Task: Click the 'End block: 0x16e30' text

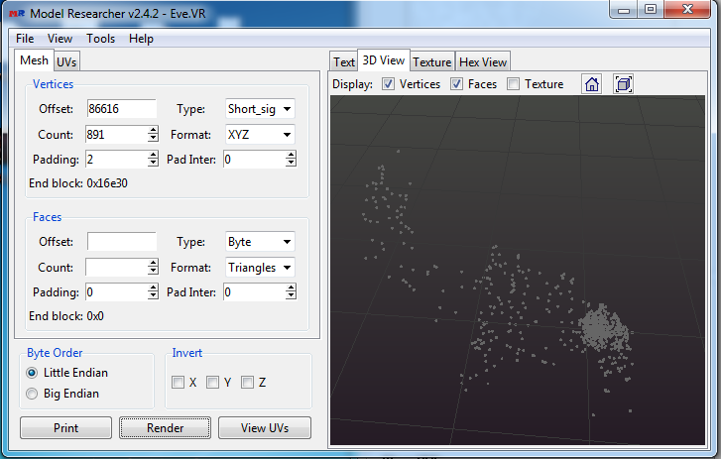Action: coord(78,183)
